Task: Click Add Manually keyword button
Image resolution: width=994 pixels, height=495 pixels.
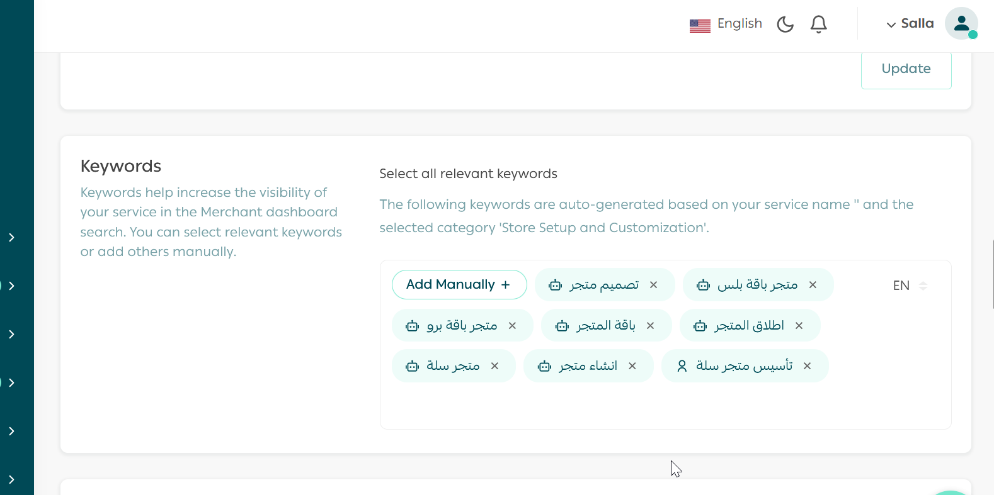Action: tap(459, 285)
